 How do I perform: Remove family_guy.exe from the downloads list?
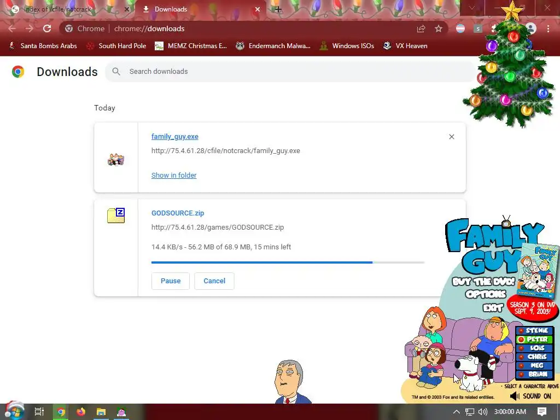coord(451,137)
